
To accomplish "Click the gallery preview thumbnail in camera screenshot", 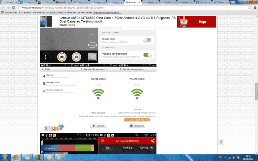I will pos(92,57).
